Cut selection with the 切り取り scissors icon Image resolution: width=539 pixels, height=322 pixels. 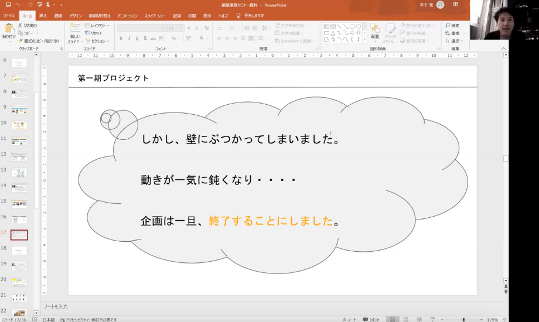coord(20,25)
